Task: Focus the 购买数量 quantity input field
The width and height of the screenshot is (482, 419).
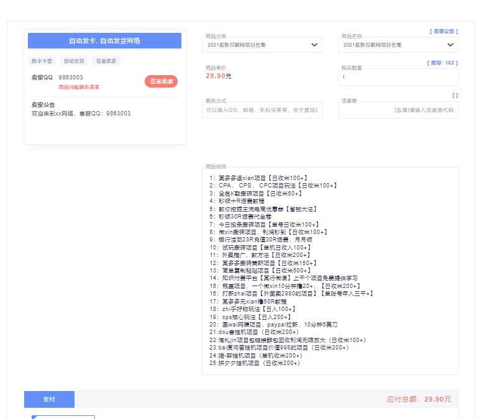Action: tap(398, 78)
